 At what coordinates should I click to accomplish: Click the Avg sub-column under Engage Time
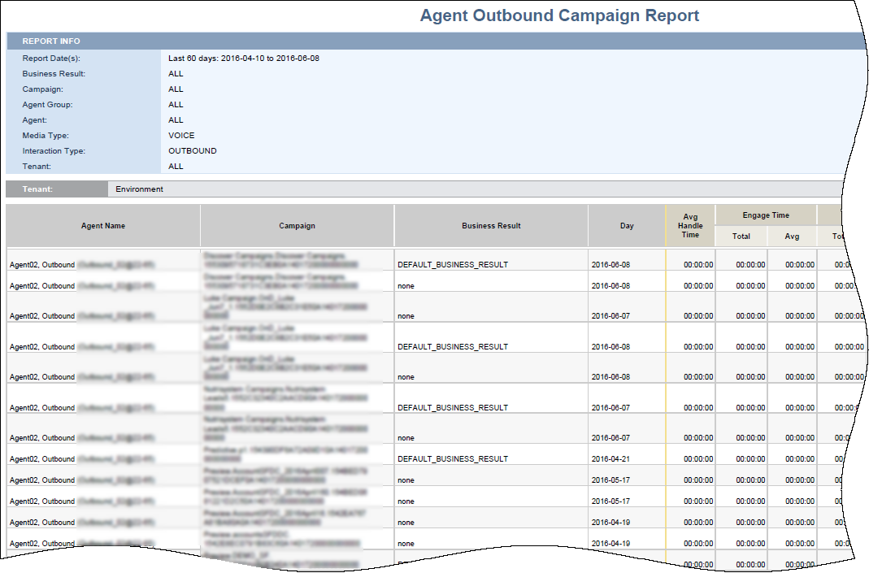[792, 237]
